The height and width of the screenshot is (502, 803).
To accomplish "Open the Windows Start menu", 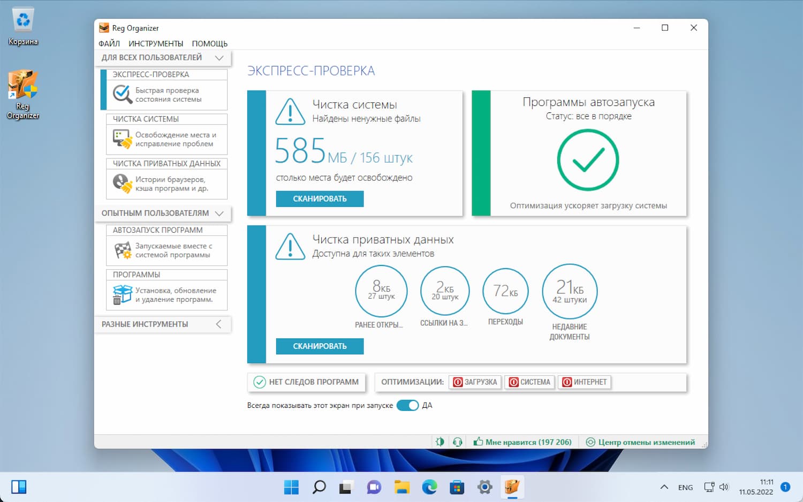I will [291, 487].
